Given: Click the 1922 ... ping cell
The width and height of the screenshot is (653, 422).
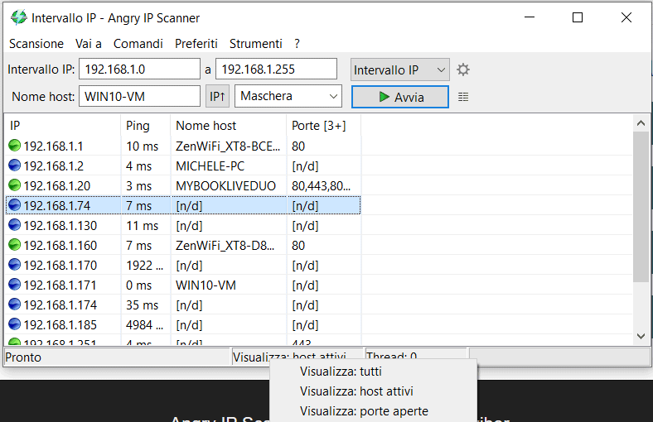Looking at the screenshot, I should click(x=144, y=266).
